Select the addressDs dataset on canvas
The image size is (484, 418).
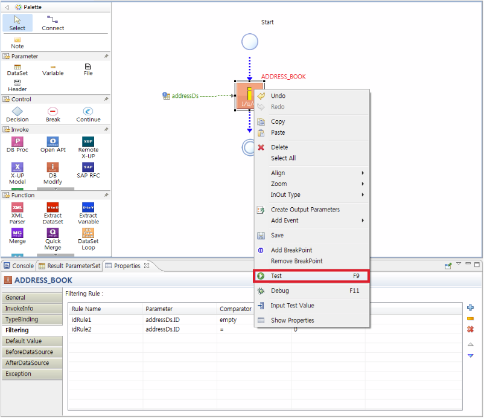pos(180,96)
